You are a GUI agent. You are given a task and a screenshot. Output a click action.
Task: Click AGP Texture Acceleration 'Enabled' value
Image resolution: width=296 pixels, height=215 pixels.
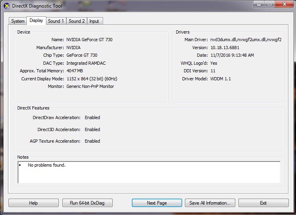click(92, 141)
